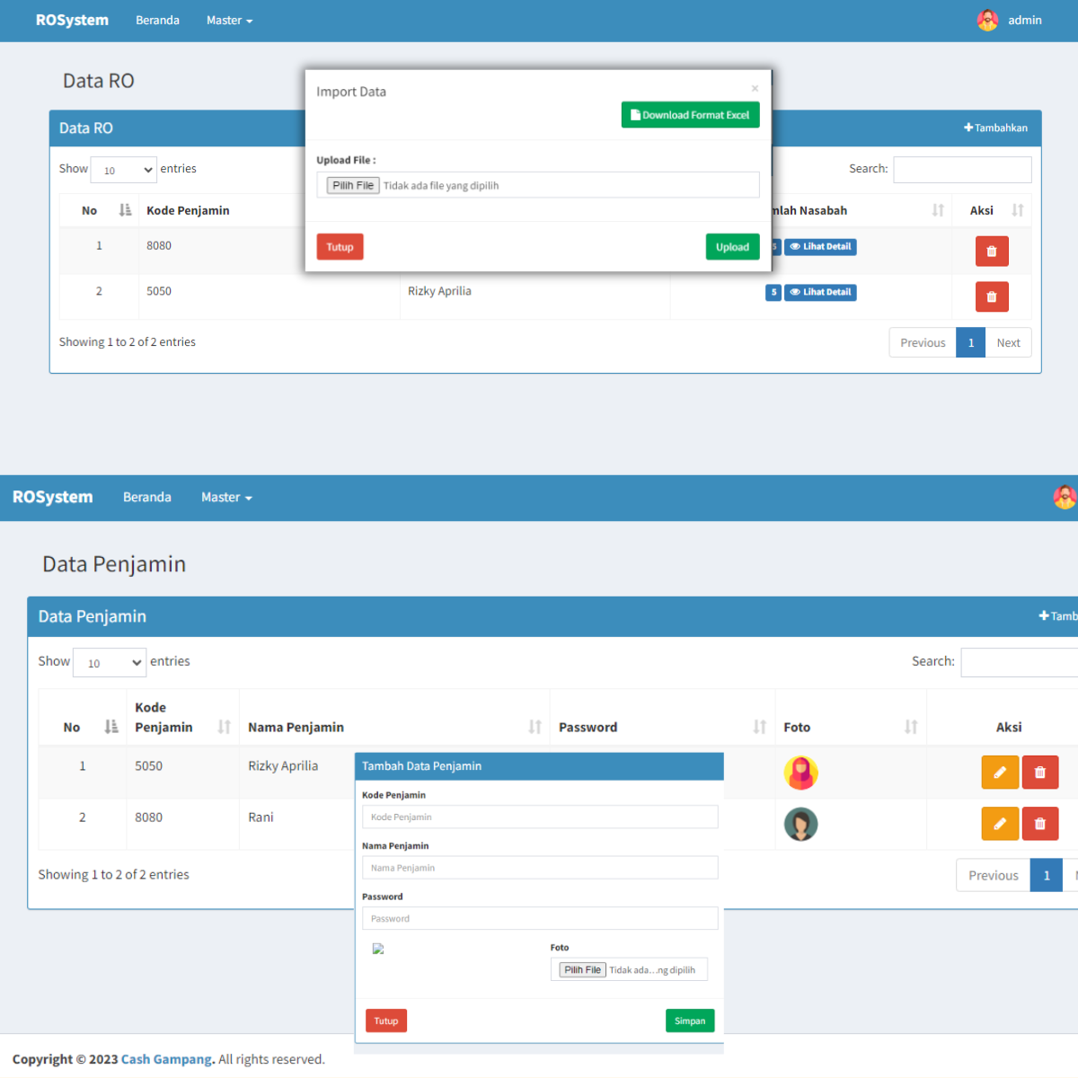The image size is (1078, 1078).
Task: Click ROSystem brand on Data Penjamin page
Action: [53, 497]
